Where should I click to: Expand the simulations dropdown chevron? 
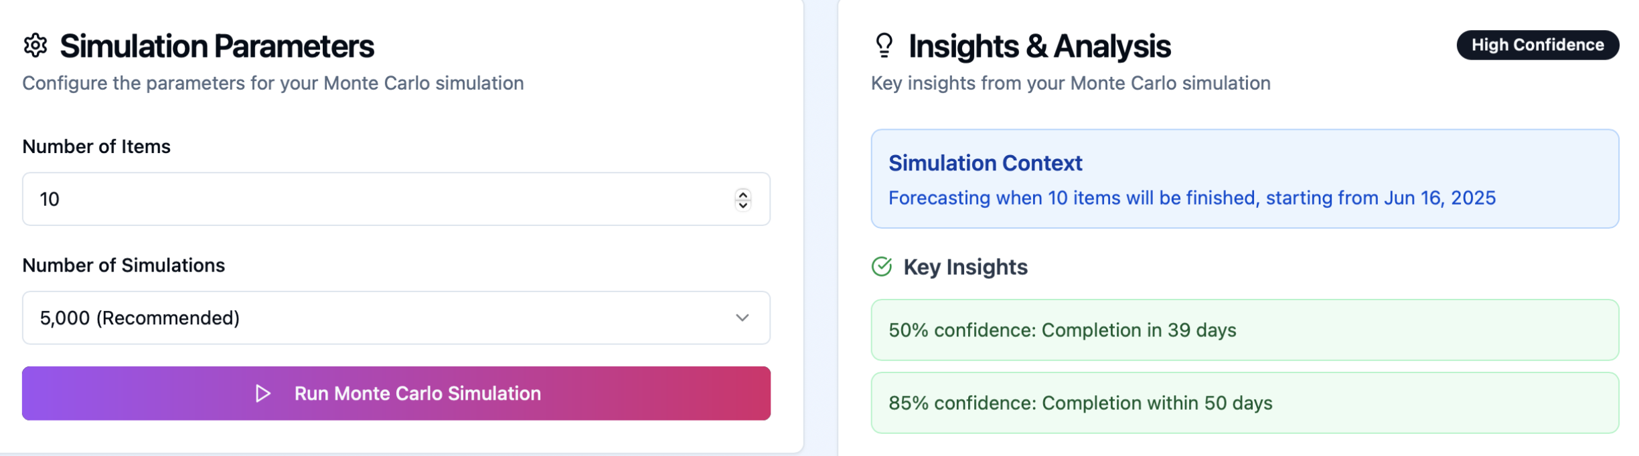[x=742, y=318]
